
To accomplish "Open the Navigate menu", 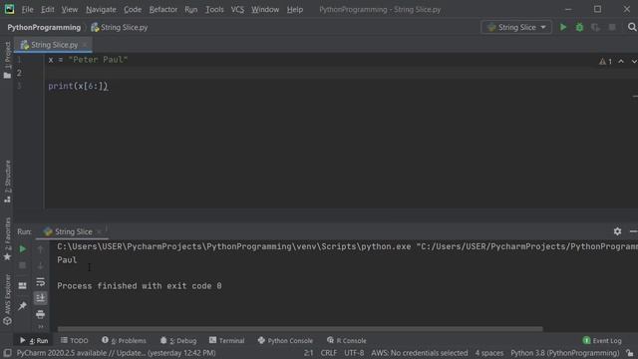I will click(x=101, y=9).
